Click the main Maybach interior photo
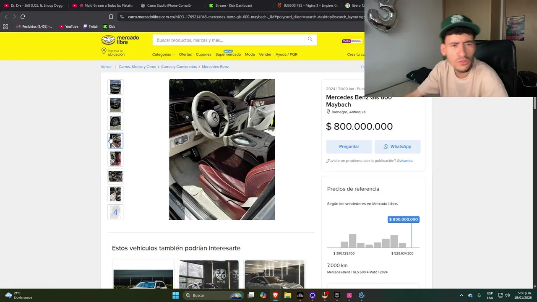 222,149
